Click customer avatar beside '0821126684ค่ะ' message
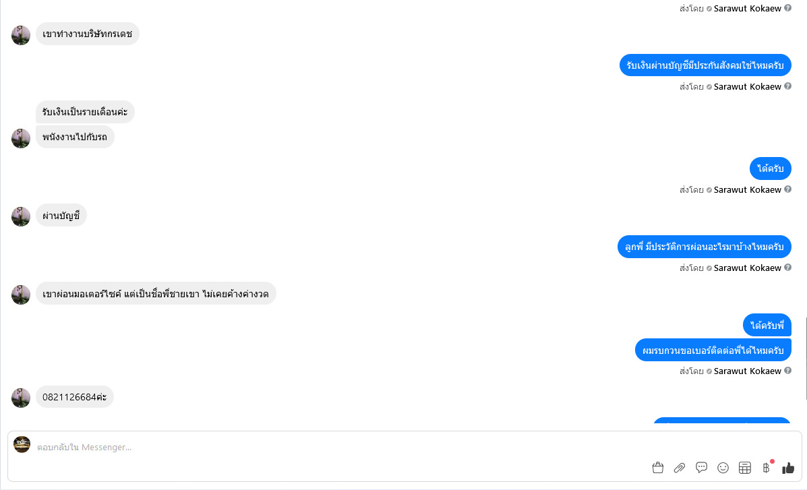This screenshot has height=490, width=807. [21, 398]
